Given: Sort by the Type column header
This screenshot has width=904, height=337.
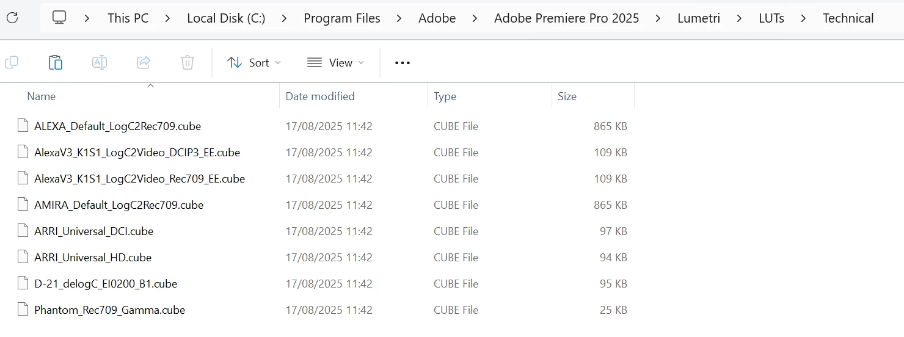Looking at the screenshot, I should pos(445,96).
